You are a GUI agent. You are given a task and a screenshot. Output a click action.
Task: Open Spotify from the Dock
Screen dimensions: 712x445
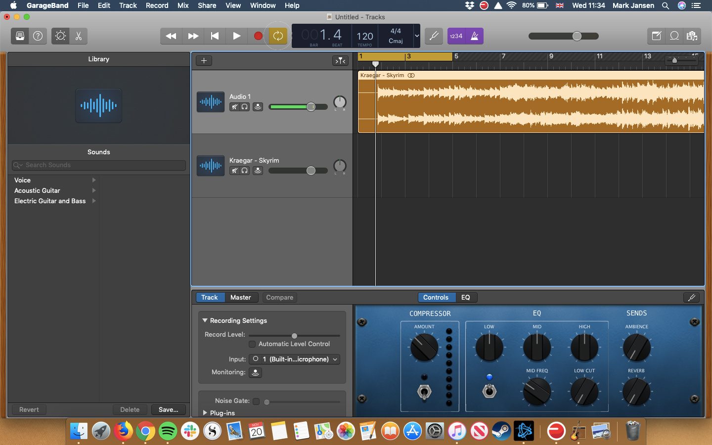[x=168, y=431]
